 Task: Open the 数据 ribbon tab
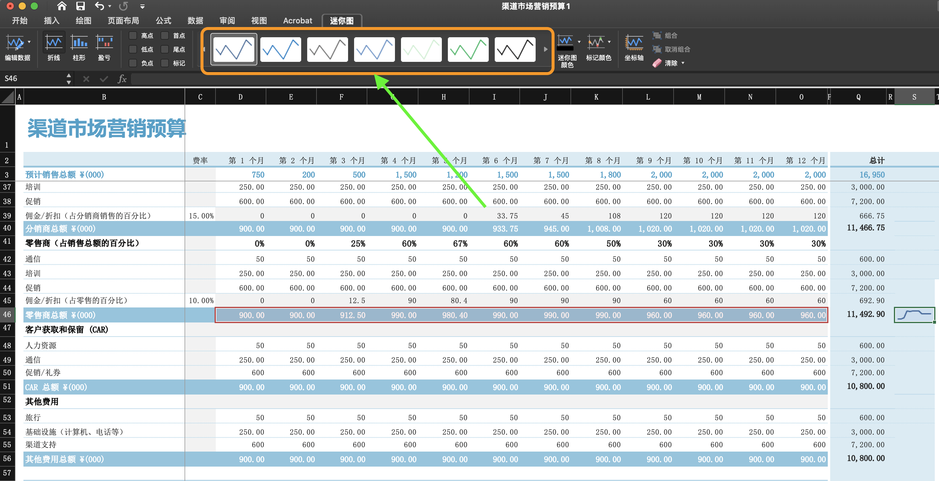(195, 21)
